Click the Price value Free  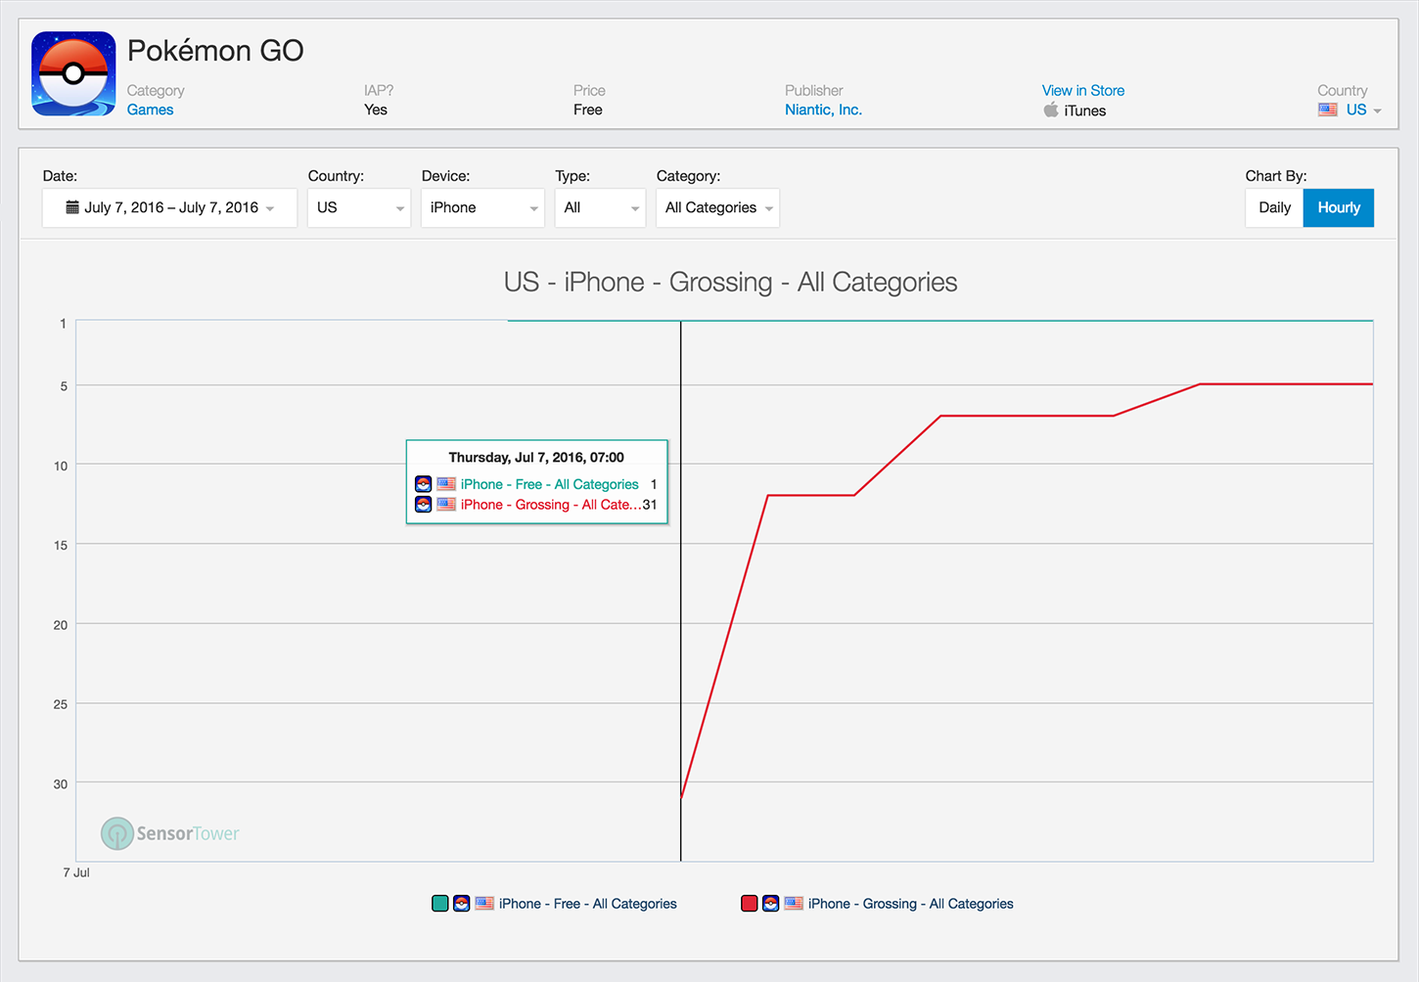pyautogui.click(x=587, y=110)
